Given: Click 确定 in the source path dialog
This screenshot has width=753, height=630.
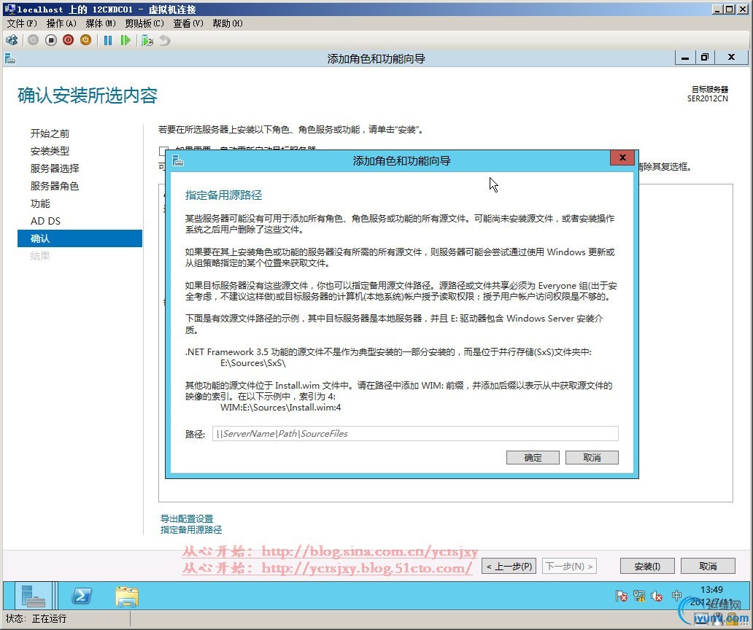Looking at the screenshot, I should (533, 457).
